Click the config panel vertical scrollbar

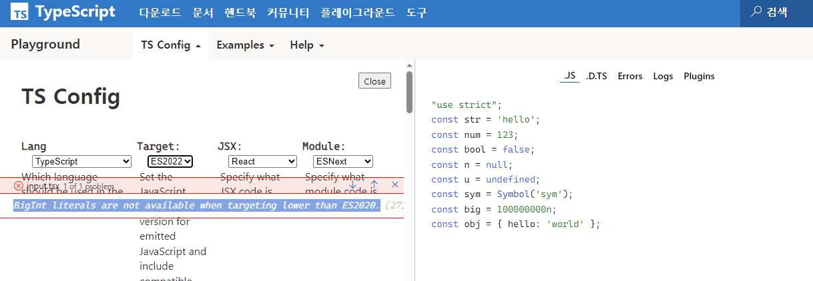409,92
